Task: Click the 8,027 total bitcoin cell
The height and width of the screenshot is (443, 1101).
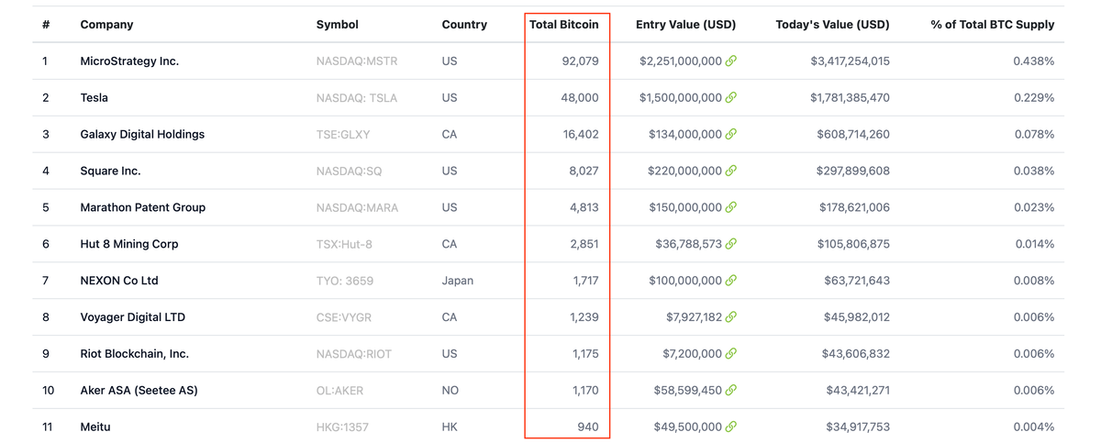Action: [x=584, y=171]
